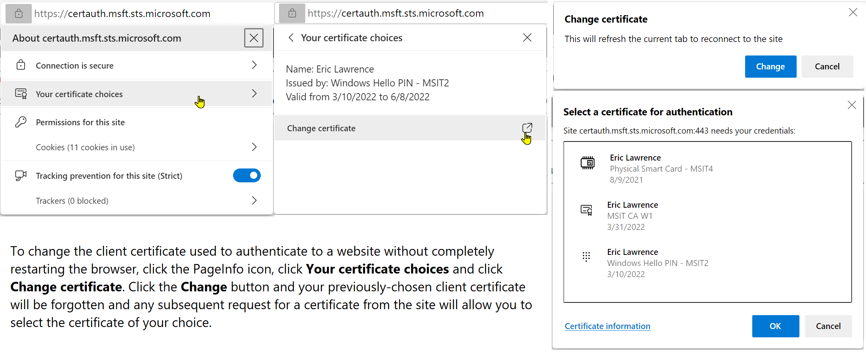Close the About certauth.msft.sts.microsoft.com panel
The width and height of the screenshot is (866, 352).
[x=254, y=38]
